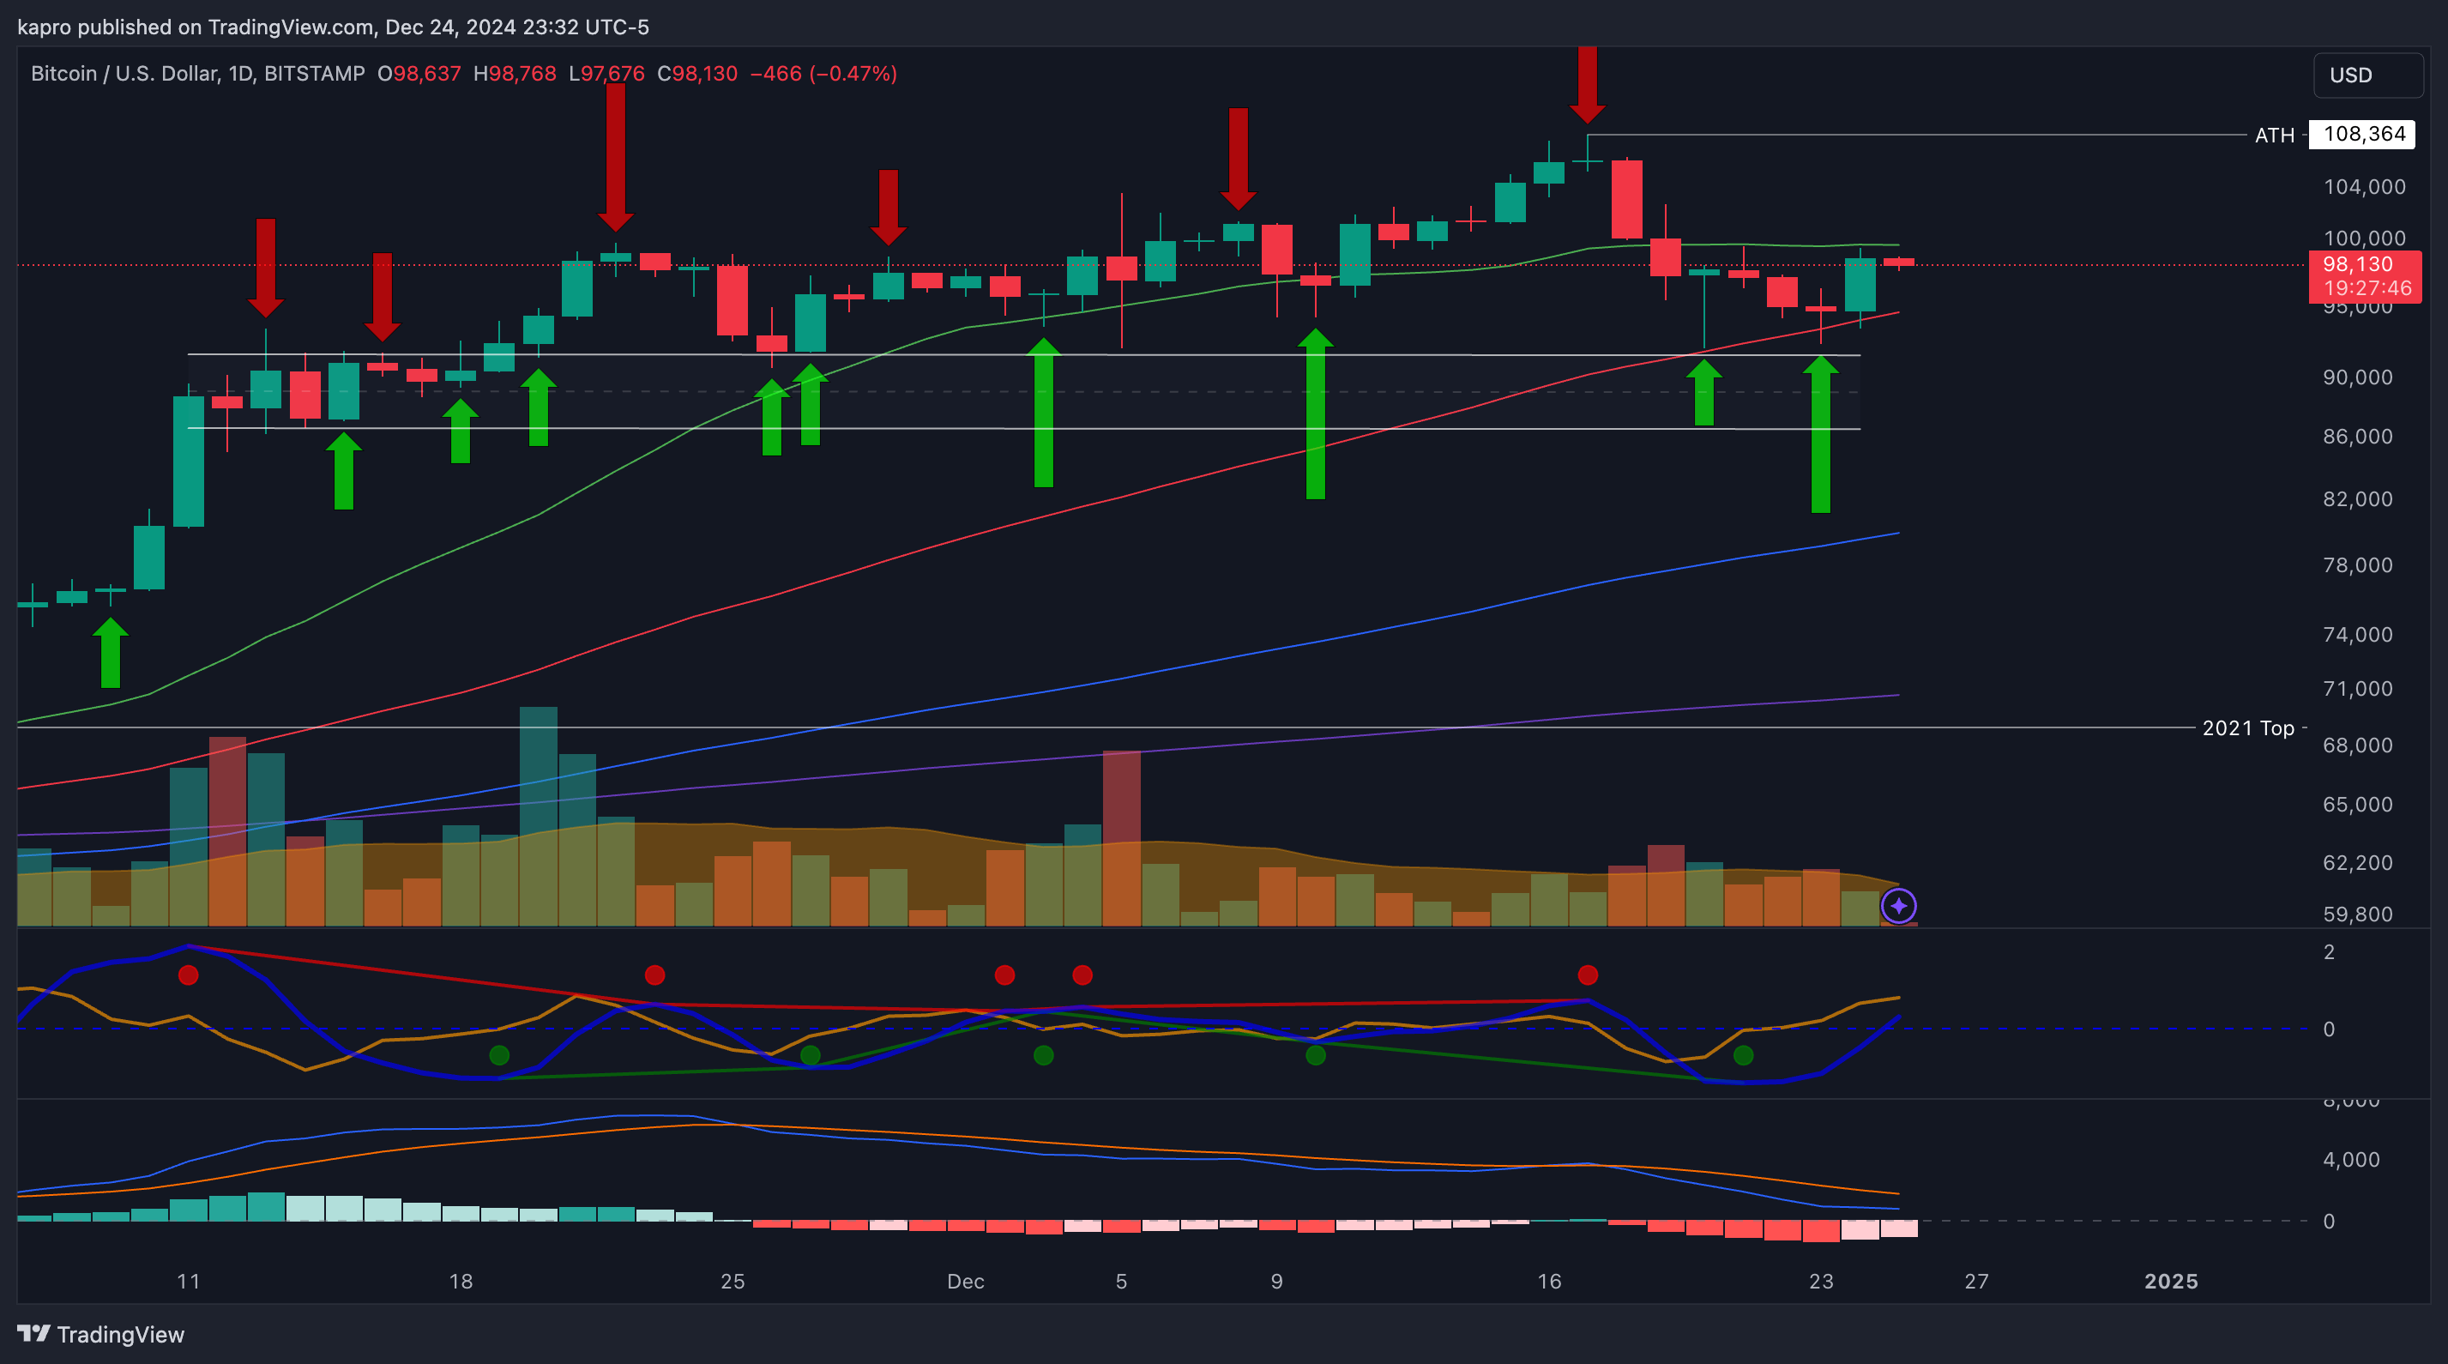Click the purple star event icon

tap(1899, 906)
